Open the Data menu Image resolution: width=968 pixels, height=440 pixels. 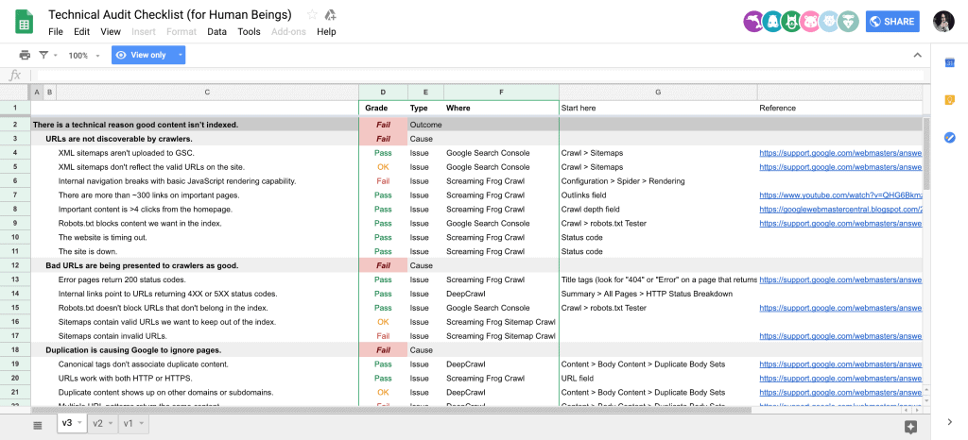coord(216,31)
